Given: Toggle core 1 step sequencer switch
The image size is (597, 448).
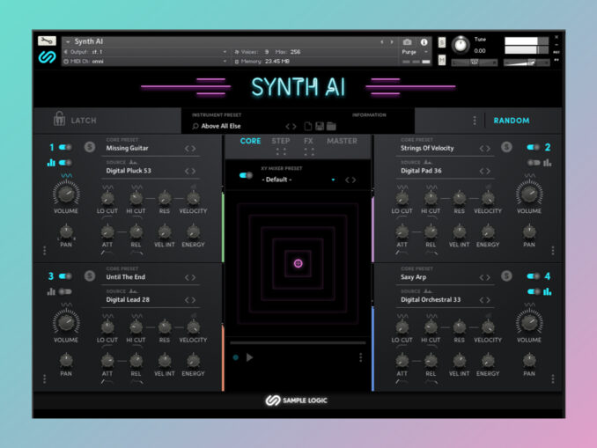Looking at the screenshot, I should click(65, 163).
